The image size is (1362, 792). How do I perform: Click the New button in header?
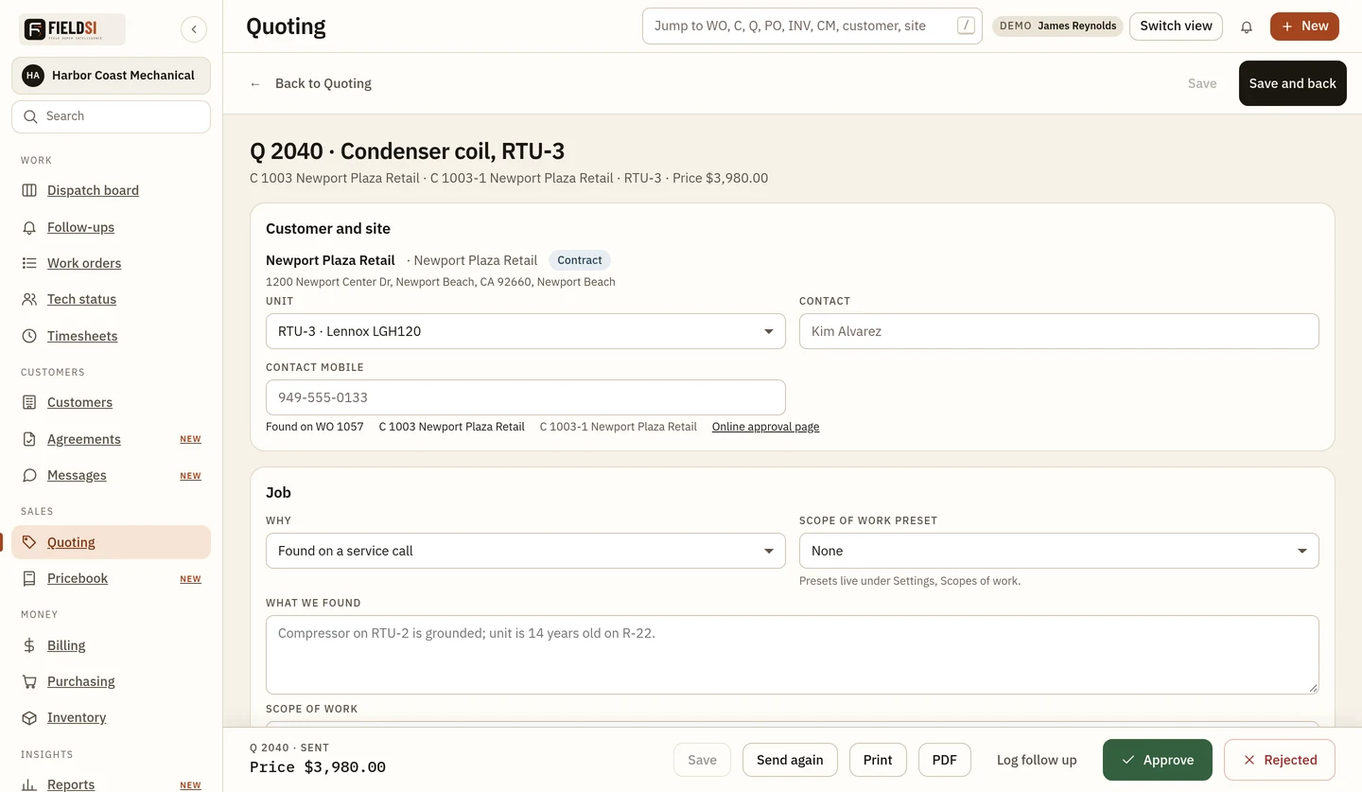1304,26
